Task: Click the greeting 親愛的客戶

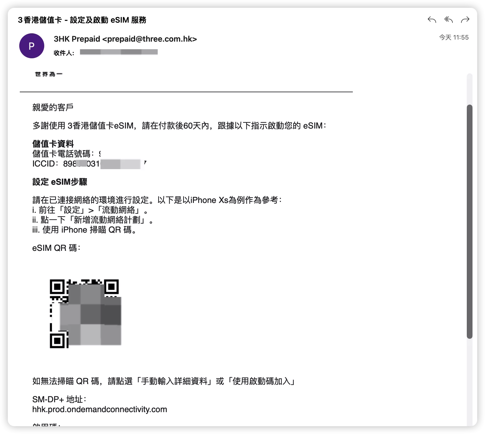Action: (53, 107)
